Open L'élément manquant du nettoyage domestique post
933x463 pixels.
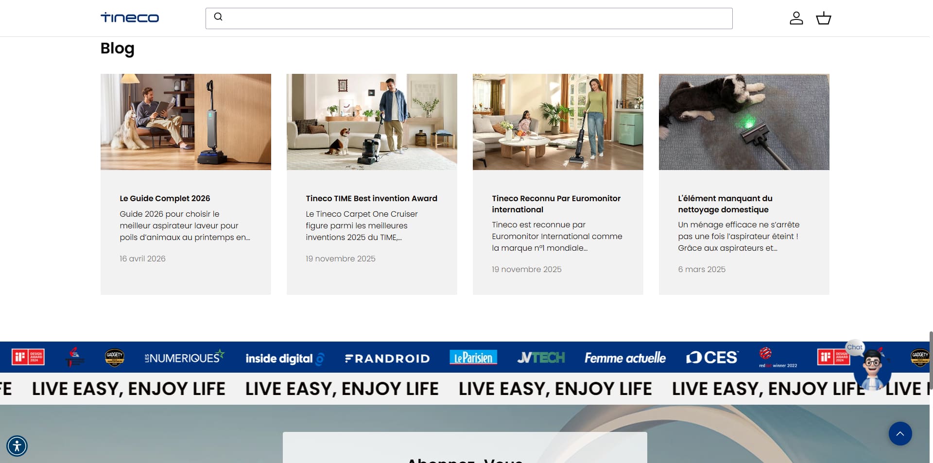[725, 204]
